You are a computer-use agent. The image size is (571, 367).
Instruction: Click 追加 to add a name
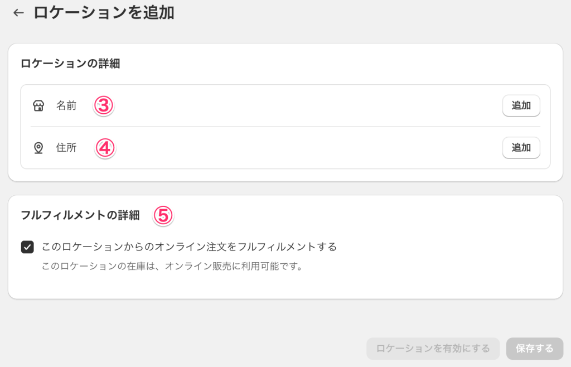(521, 105)
